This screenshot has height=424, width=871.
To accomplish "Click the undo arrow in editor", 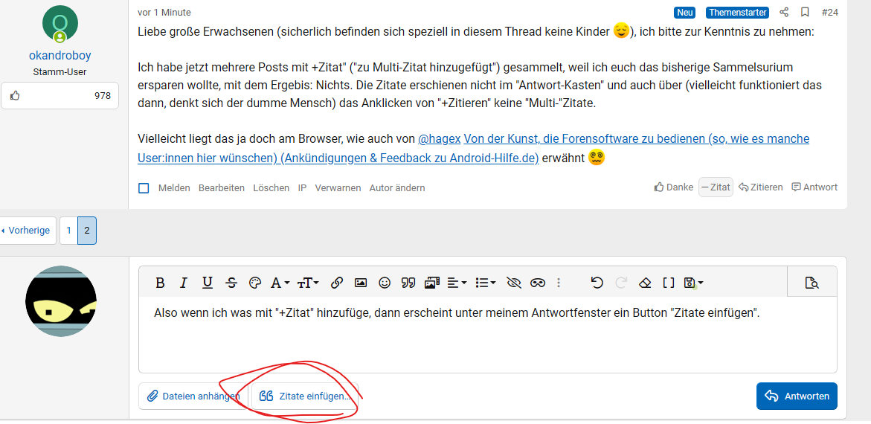I will pyautogui.click(x=597, y=283).
